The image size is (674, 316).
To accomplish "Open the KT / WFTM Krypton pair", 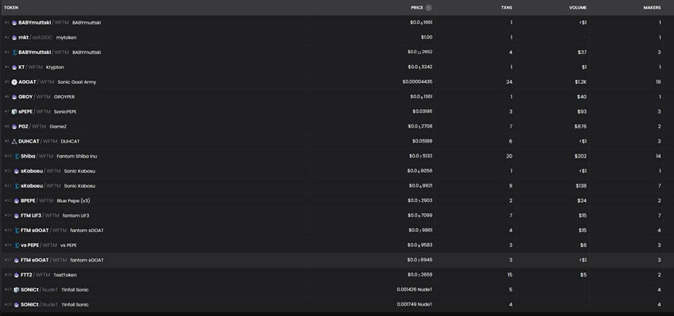I will tap(337, 67).
